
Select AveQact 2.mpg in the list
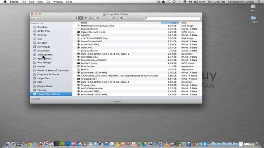pos(137,63)
